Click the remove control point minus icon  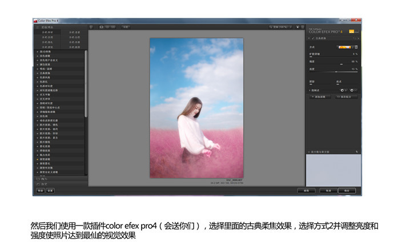point(353,90)
